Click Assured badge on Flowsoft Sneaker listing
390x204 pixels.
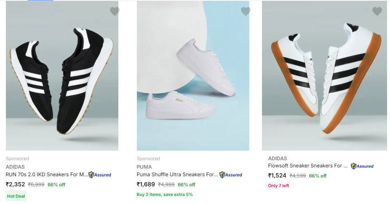click(x=362, y=166)
